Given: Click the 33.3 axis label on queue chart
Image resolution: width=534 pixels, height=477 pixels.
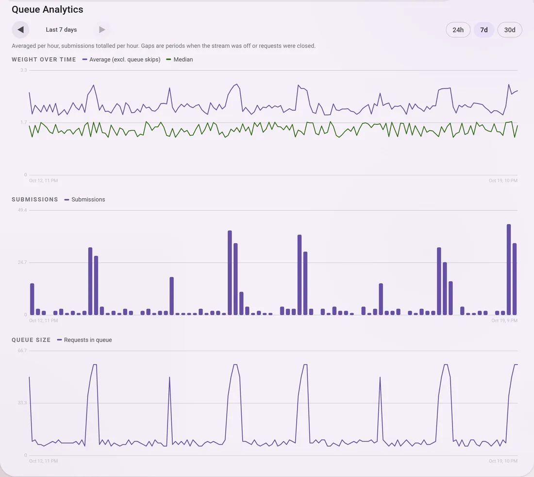Looking at the screenshot, I should 22,403.
